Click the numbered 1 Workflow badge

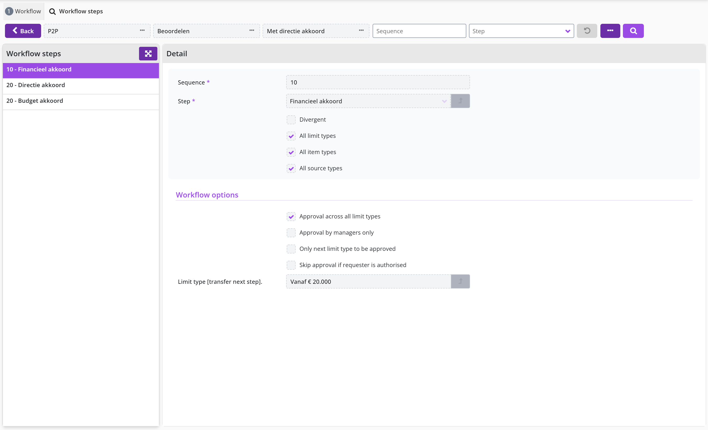(9, 11)
